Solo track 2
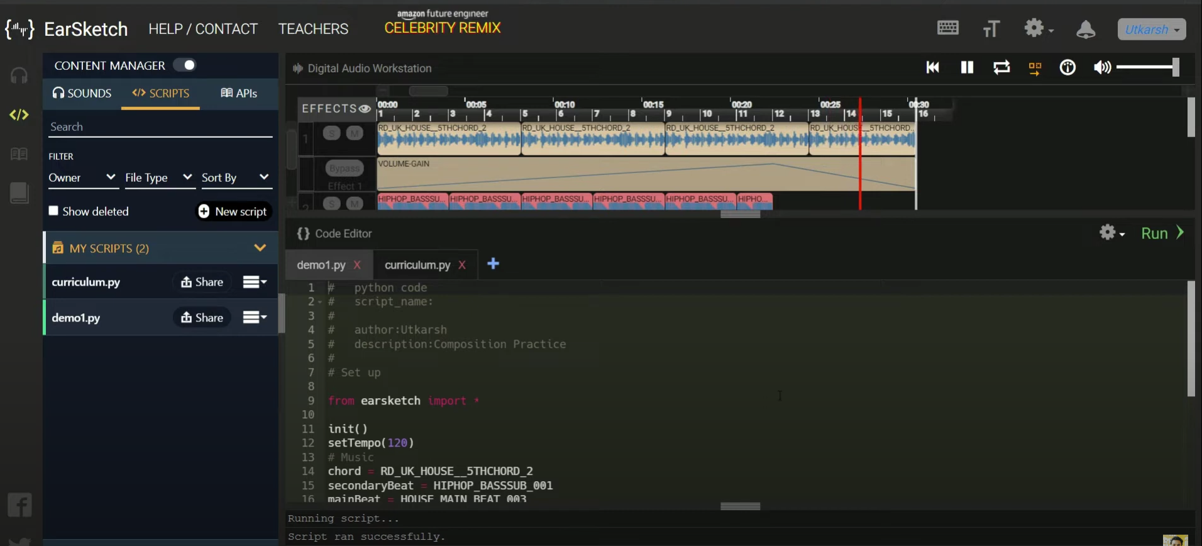Image resolution: width=1202 pixels, height=546 pixels. [332, 203]
